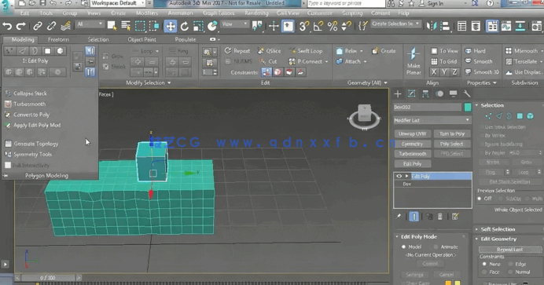
Task: Click the Mirror tool icon
Action: [432, 26]
